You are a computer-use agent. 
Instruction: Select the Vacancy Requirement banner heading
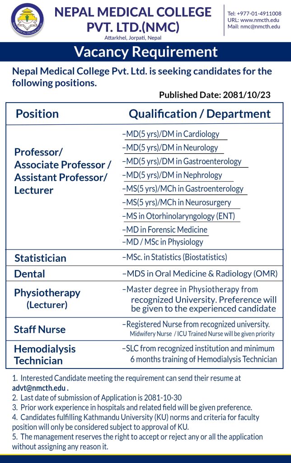coord(145,52)
